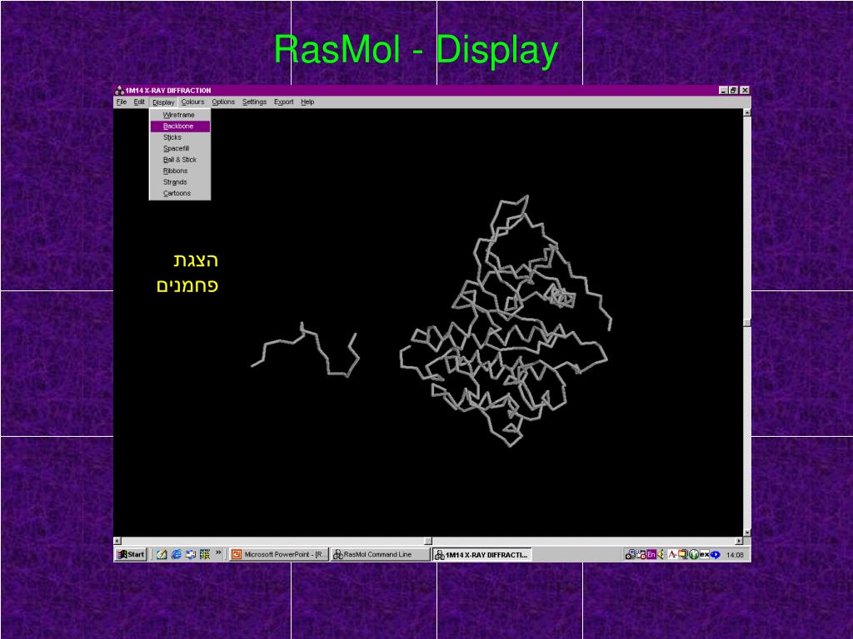Choose Strands display mode

[180, 182]
